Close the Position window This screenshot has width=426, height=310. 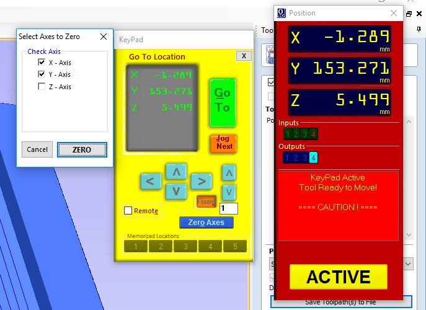point(394,13)
